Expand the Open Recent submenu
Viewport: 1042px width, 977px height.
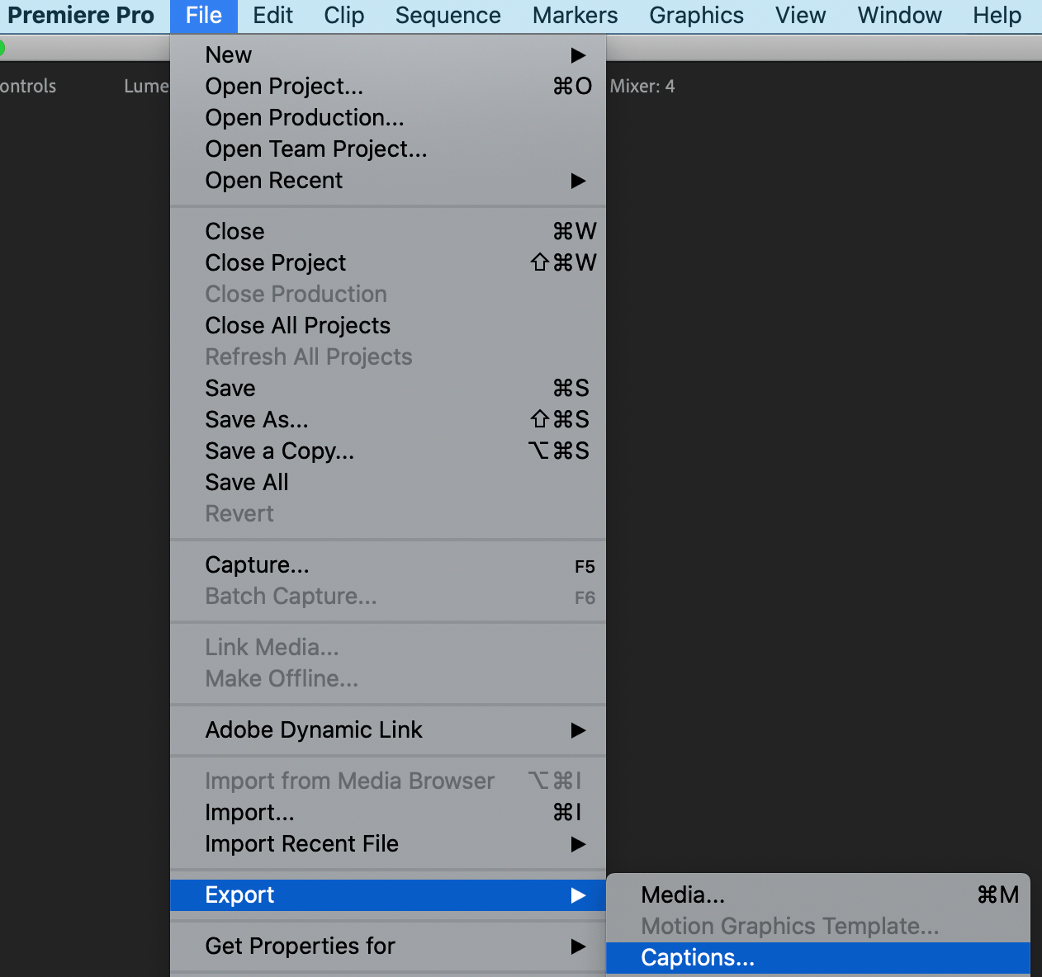click(x=273, y=181)
